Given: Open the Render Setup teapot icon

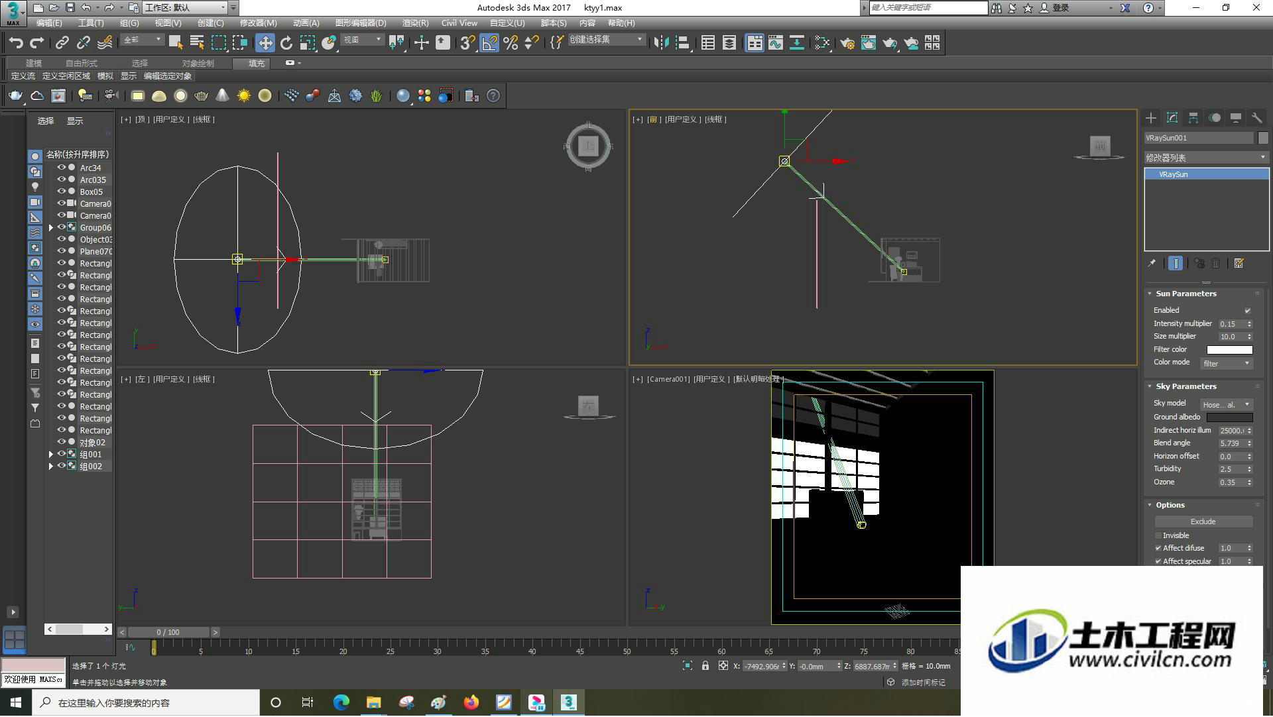Looking at the screenshot, I should pyautogui.click(x=847, y=43).
